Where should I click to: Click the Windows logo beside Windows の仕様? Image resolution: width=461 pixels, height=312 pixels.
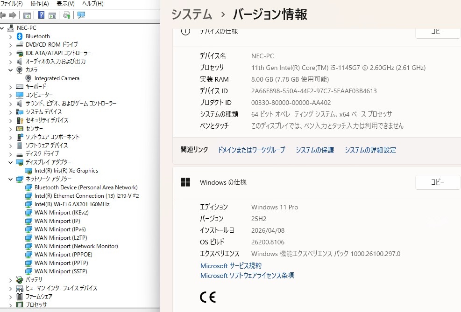click(185, 182)
